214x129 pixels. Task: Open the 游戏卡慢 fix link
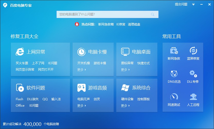tap(100, 63)
